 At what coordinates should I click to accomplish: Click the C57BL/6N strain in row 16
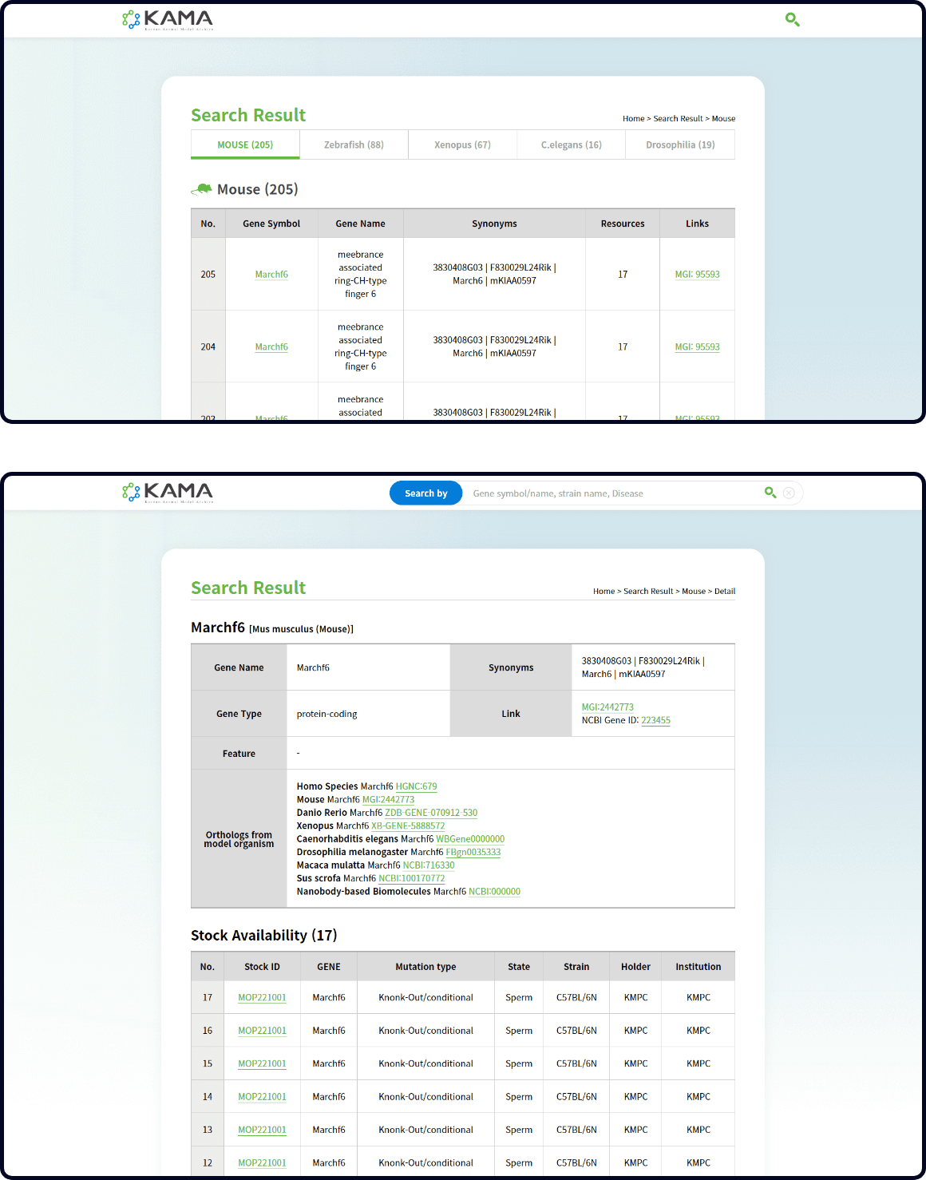coord(576,1030)
